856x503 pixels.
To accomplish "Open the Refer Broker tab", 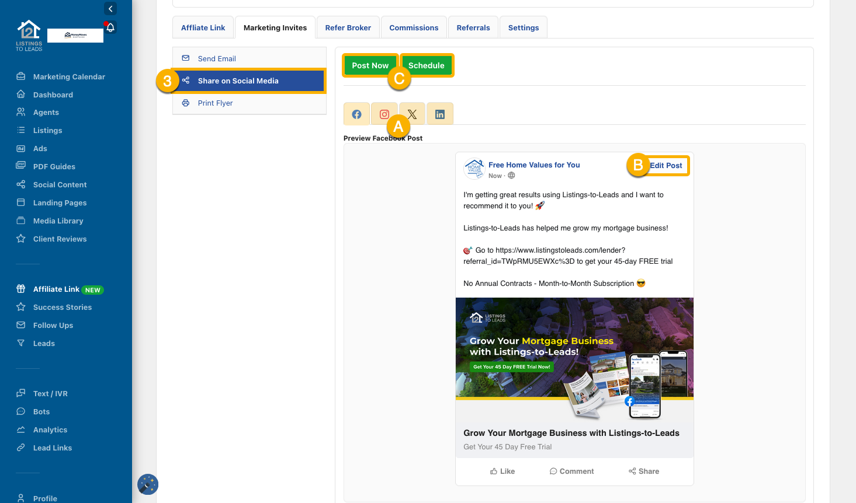I will pos(348,28).
